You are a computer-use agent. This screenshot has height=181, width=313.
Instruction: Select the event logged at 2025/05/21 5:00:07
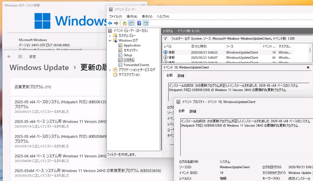click(x=228, y=58)
